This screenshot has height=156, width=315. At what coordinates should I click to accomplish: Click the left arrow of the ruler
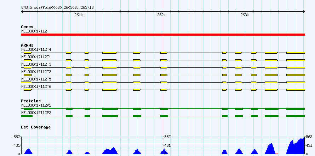coord(22,11)
